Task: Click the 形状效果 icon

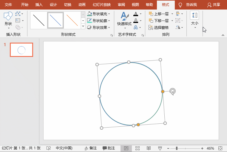Action: tap(89, 27)
